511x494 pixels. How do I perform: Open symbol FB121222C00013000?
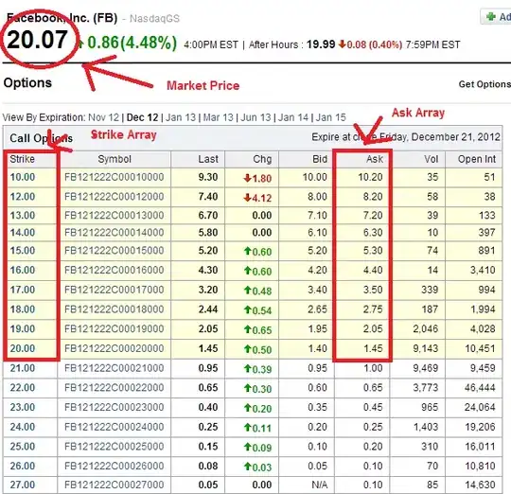pos(115,215)
